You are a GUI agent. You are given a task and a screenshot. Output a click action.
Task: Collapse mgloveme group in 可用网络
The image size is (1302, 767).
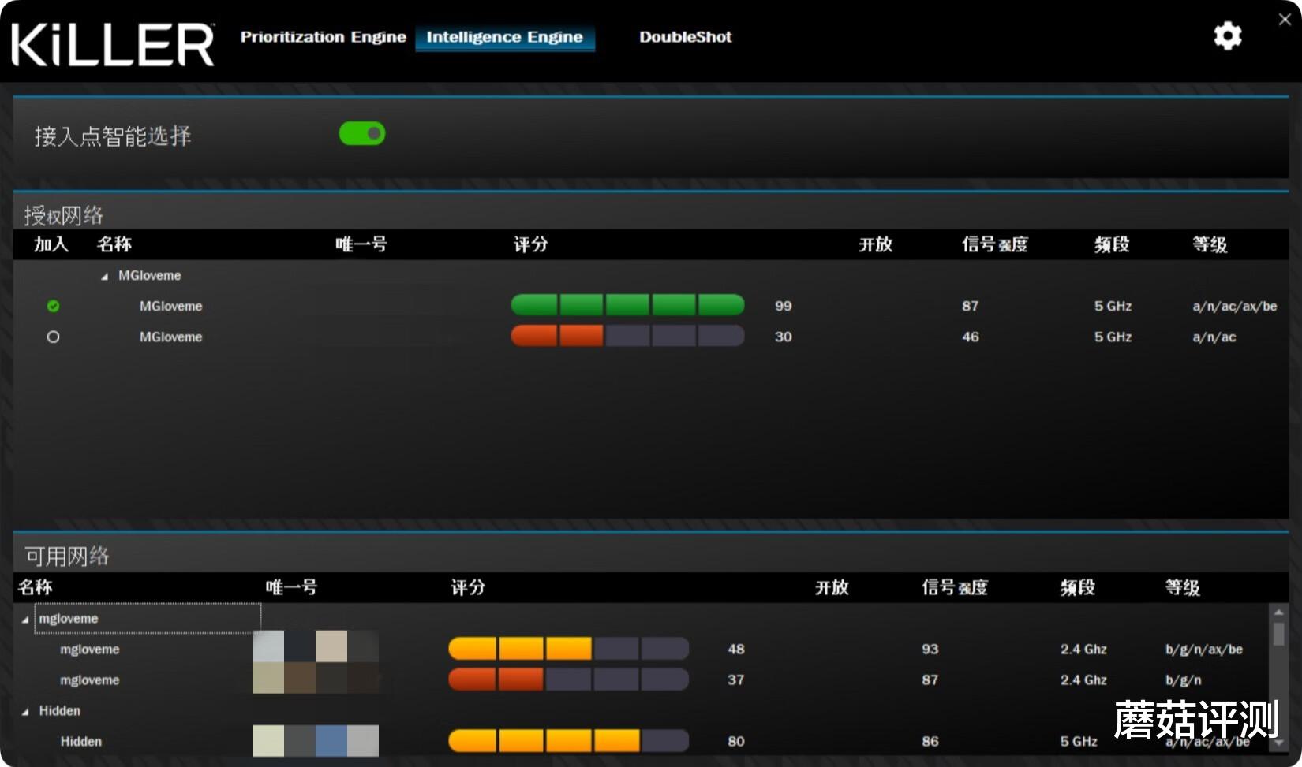tap(25, 620)
